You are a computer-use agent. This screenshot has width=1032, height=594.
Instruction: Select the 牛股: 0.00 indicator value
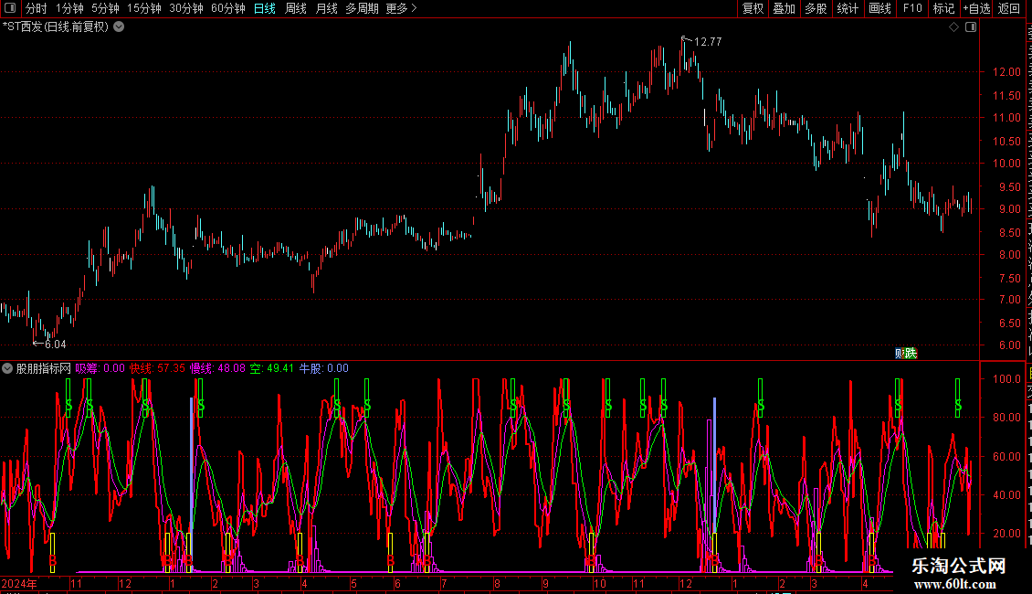(x=324, y=368)
